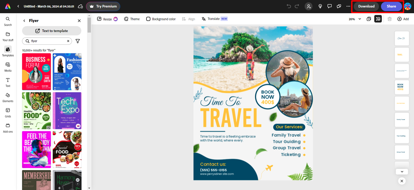This screenshot has width=414, height=190.
Task: Click the Download button
Action: tap(366, 6)
